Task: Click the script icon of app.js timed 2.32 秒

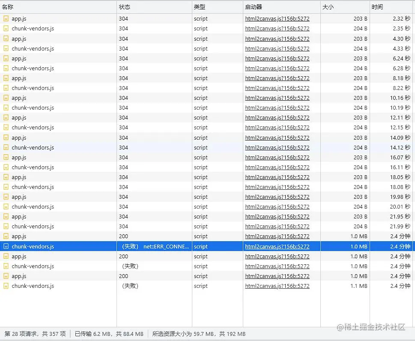Action: pyautogui.click(x=6, y=18)
